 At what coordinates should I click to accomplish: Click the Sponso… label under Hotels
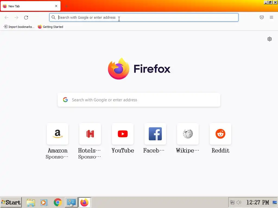point(89,157)
